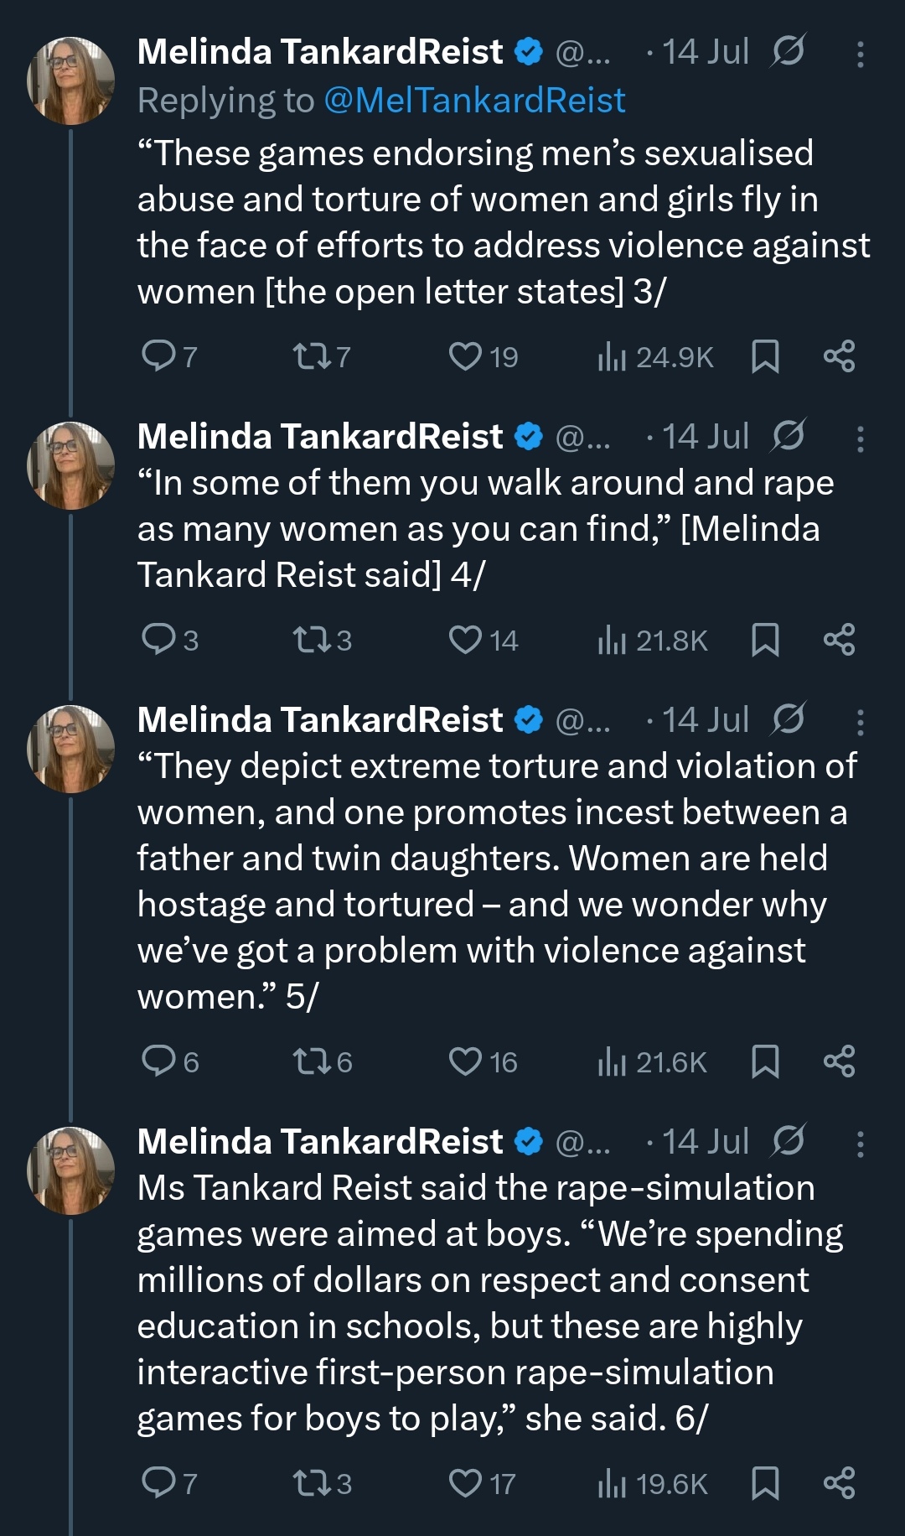The width and height of the screenshot is (905, 1536).
Task: View analytics showing 21.6K views
Action: [654, 1062]
